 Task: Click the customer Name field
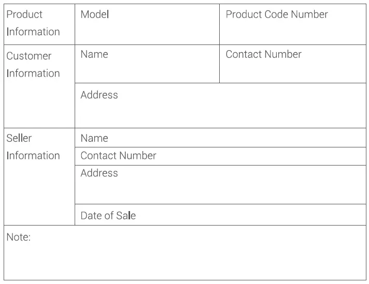coord(147,64)
